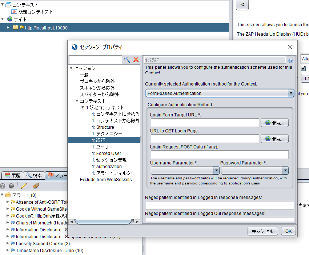Click the pencil edit icon in alerts toolbar

(x=24, y=186)
